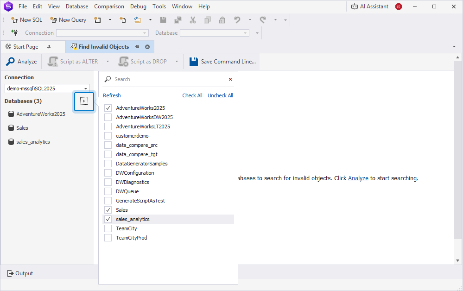Image resolution: width=463 pixels, height=291 pixels.
Task: Click the Check All link
Action: (192, 95)
